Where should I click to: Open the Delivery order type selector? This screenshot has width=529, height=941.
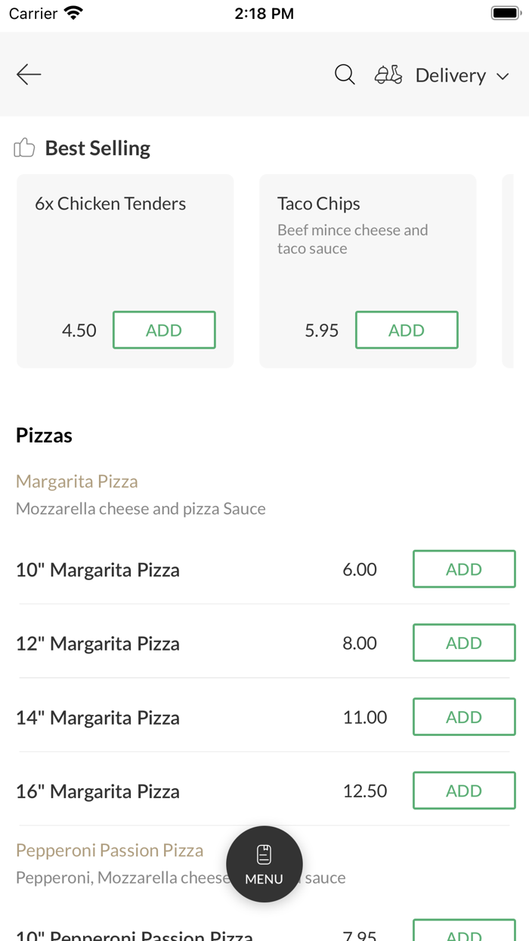(x=450, y=75)
